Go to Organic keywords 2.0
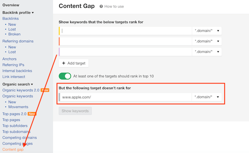 point(21,90)
